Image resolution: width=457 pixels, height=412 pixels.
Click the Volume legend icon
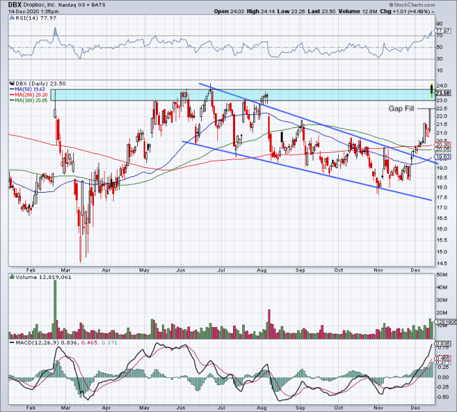pyautogui.click(x=11, y=277)
